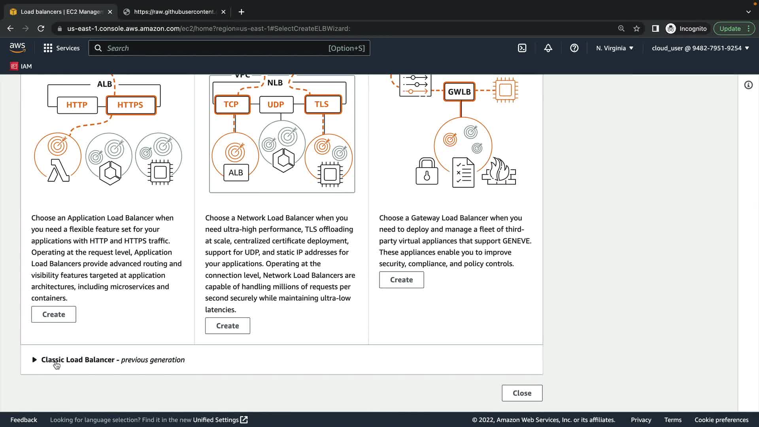Open the help question mark icon
The height and width of the screenshot is (427, 759).
click(574, 48)
